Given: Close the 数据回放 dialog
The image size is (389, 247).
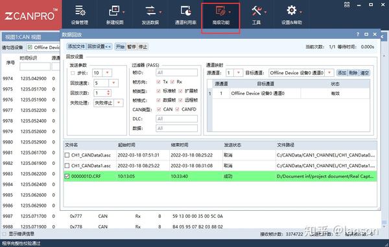Looking at the screenshot, I should tap(375, 34).
